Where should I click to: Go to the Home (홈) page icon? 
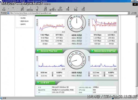pyautogui.click(x=37, y=9)
